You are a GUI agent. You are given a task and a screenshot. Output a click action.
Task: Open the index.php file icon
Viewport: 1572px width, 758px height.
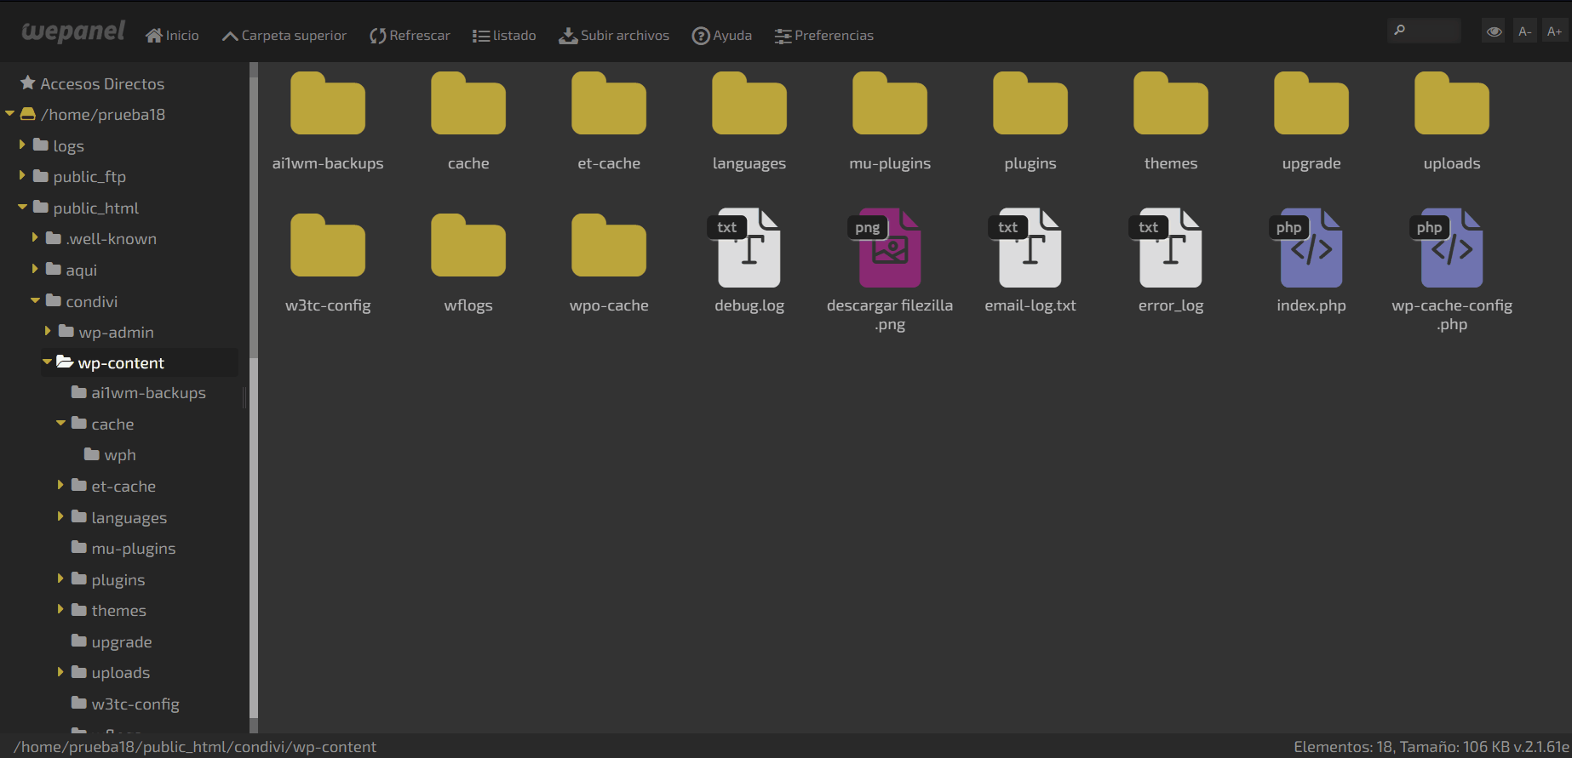(1311, 248)
